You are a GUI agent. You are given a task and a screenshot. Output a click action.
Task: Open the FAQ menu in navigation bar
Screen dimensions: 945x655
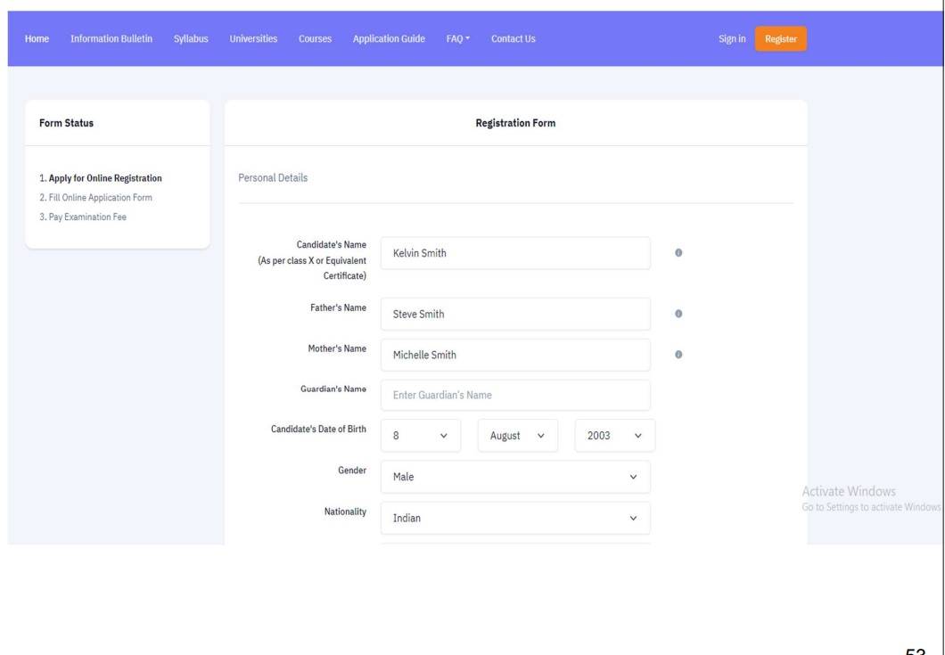click(x=457, y=38)
